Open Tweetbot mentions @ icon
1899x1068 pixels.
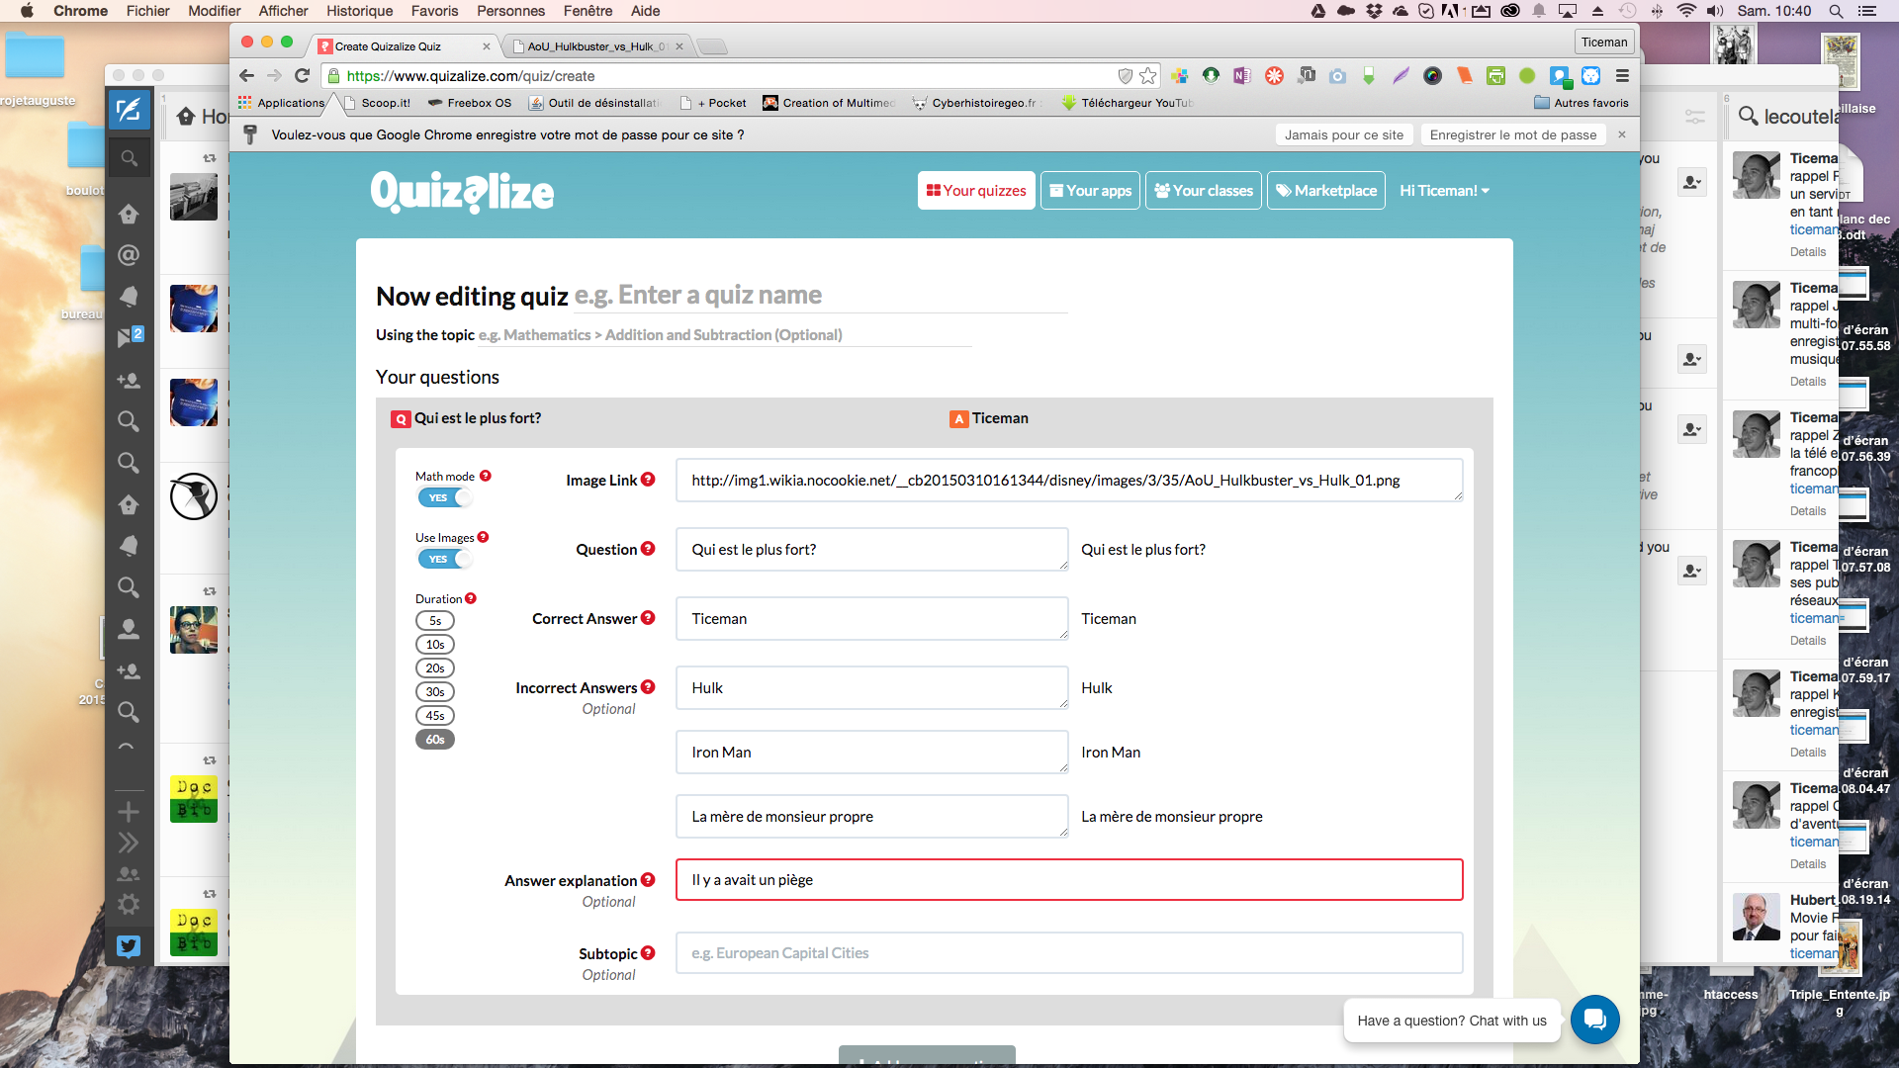(129, 255)
